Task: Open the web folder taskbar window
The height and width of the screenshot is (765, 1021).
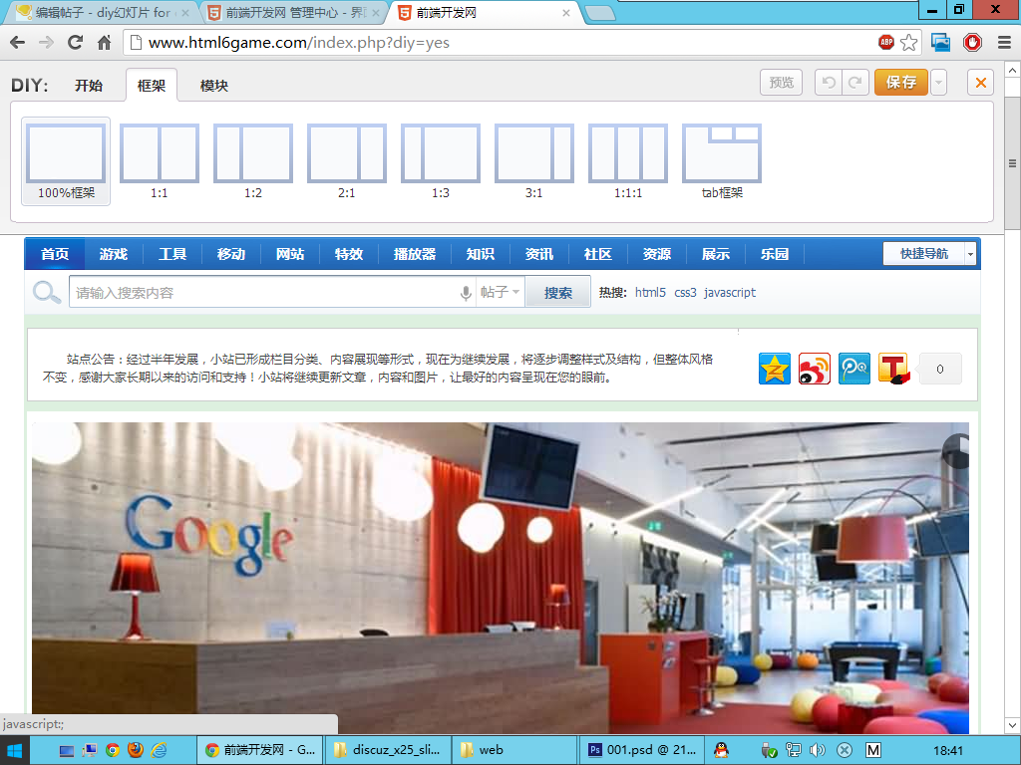Action: pos(514,750)
